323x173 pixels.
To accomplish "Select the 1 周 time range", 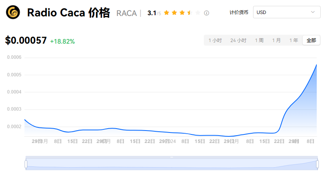I will click(x=259, y=40).
